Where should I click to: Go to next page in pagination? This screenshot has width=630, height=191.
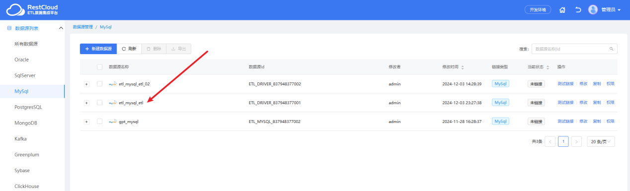point(576,142)
